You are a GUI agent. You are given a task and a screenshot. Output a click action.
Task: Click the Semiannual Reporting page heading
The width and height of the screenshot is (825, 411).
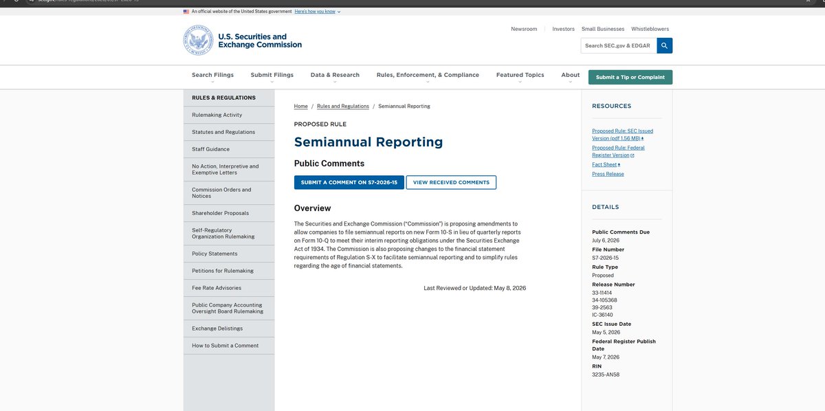click(x=368, y=142)
